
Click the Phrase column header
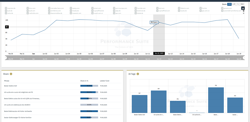[x=7, y=81]
